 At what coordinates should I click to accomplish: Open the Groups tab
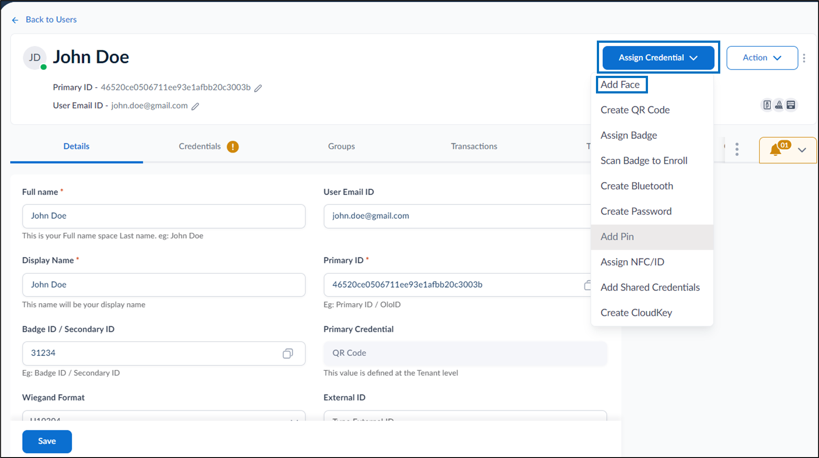341,146
